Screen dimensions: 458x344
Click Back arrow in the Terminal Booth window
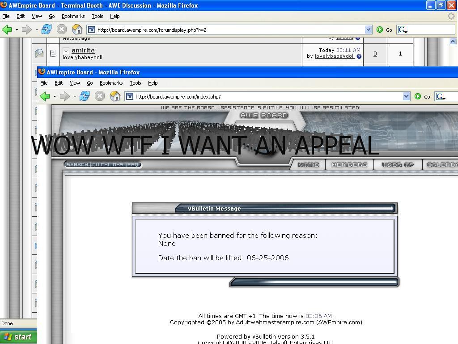point(7,30)
